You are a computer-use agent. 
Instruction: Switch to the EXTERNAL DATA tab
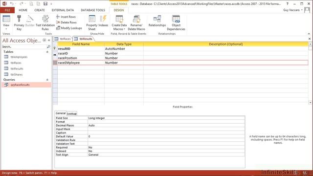pos(63,10)
